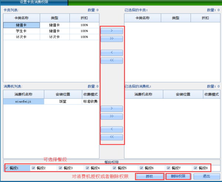Click 消费机名称 header in the selected machines table

point(144,94)
